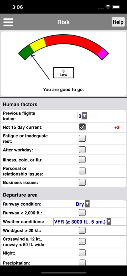
Task: Check Runway < 2,000 ft. box
Action: point(82,213)
